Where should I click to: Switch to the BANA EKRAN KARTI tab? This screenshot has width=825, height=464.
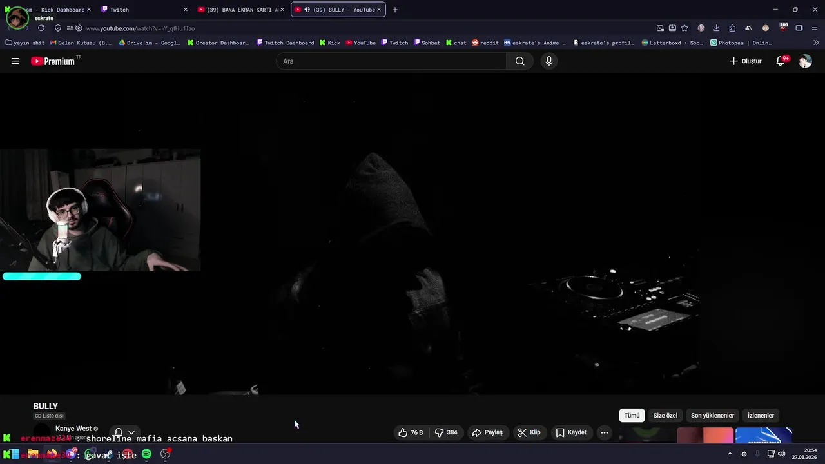240,10
